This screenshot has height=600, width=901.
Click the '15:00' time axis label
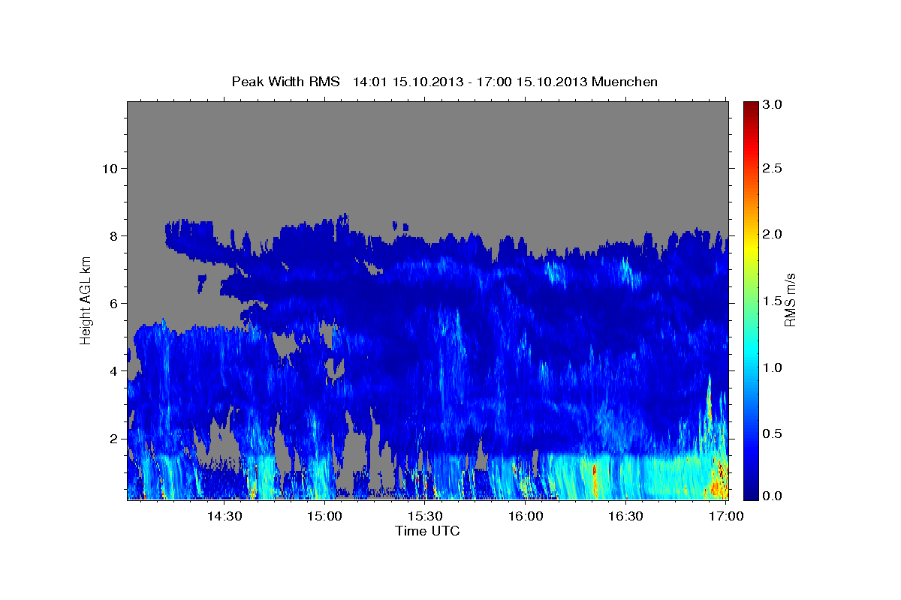tap(324, 517)
